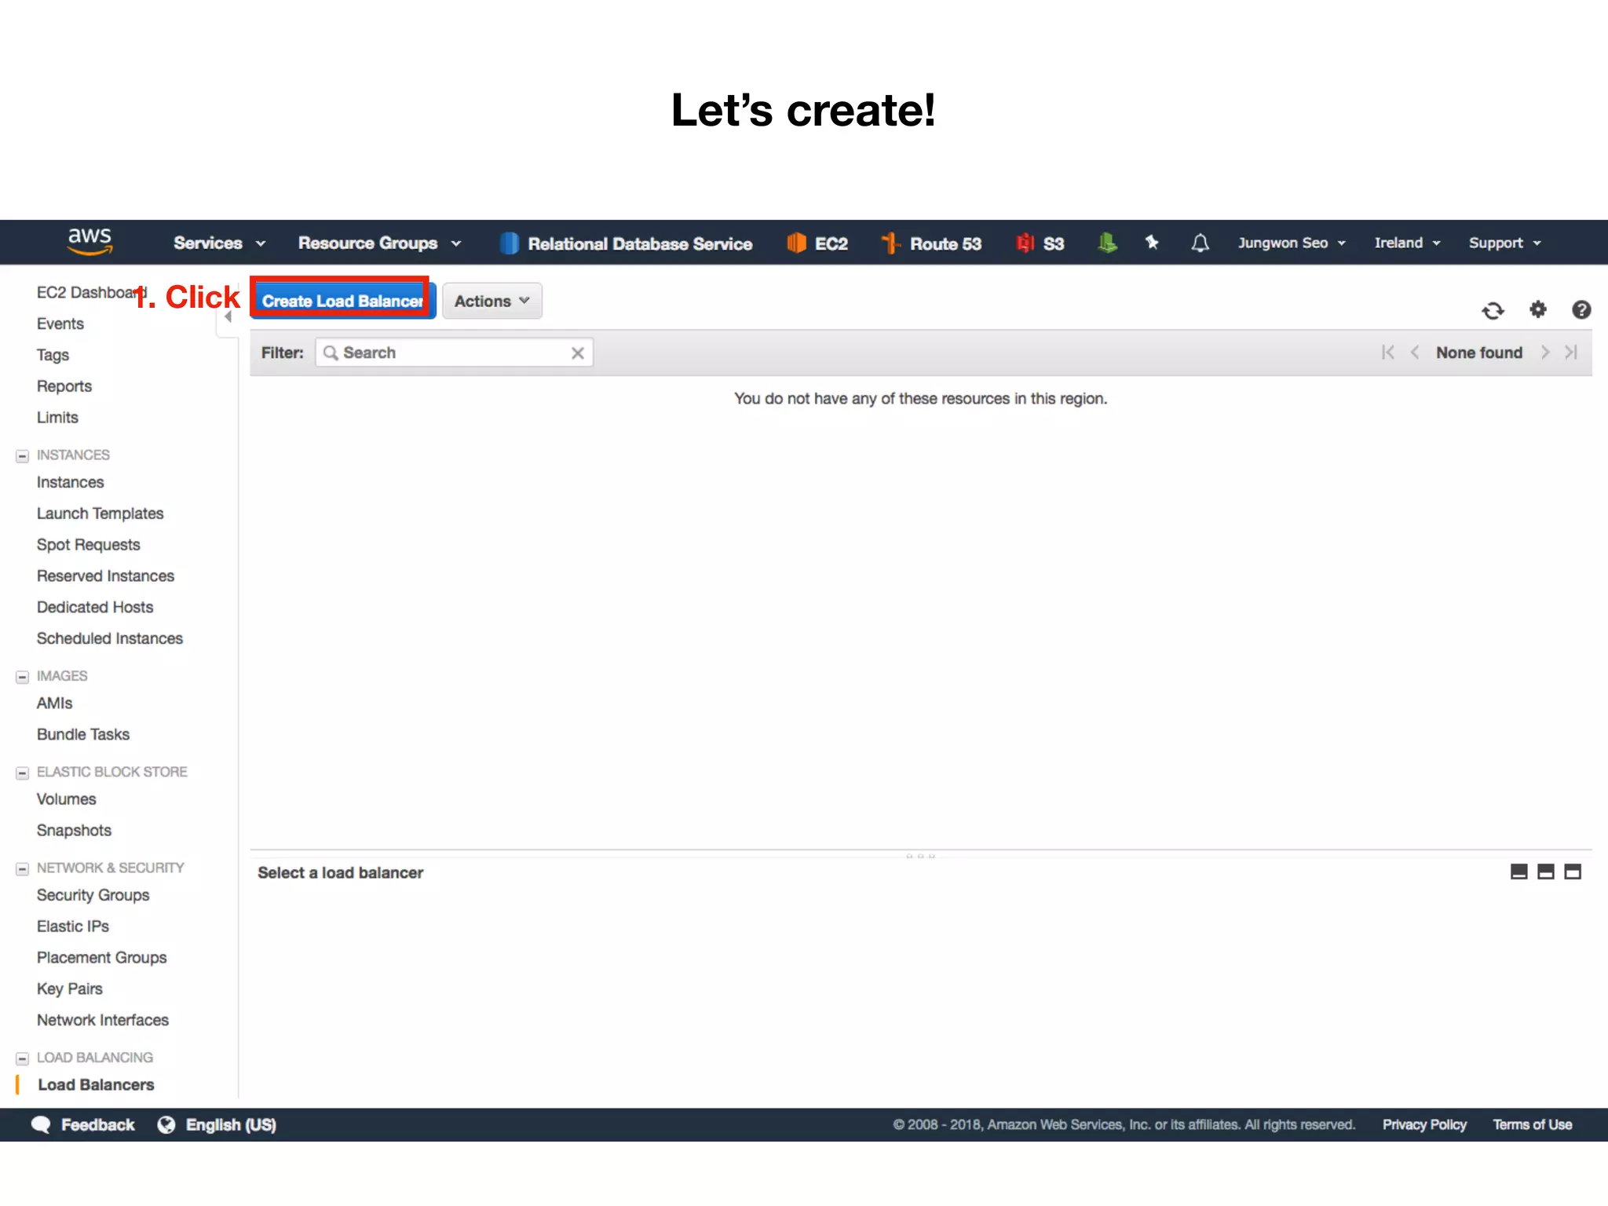Open Network Interfaces page
The width and height of the screenshot is (1608, 1206).
point(103,1021)
